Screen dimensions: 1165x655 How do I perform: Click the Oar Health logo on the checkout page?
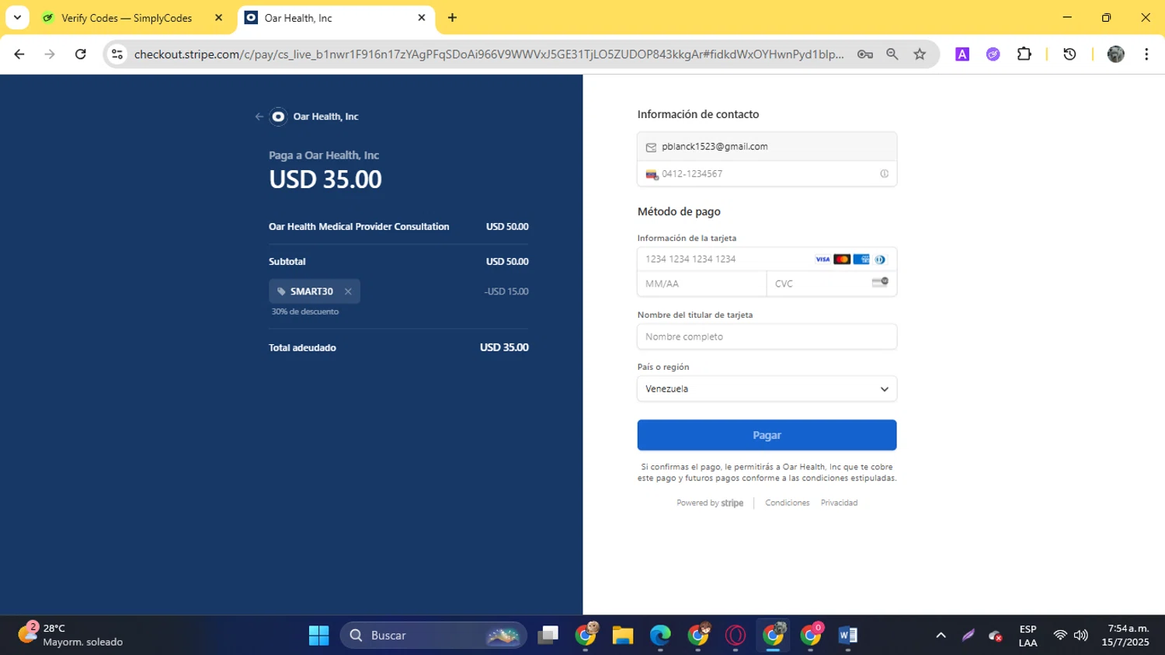[278, 117]
